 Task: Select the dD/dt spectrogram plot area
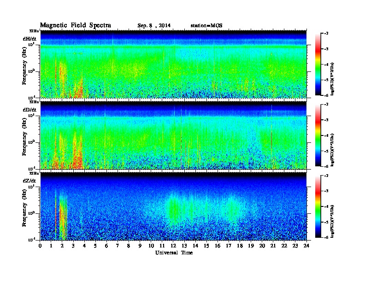[173, 135]
